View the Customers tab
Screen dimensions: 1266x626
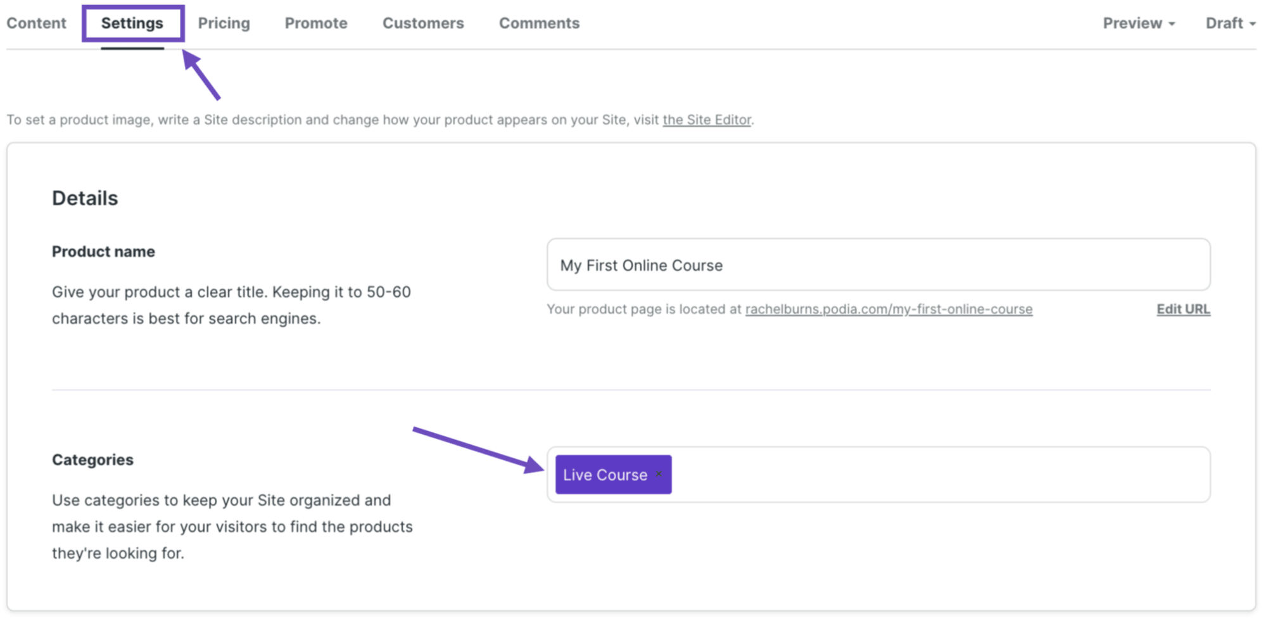422,23
